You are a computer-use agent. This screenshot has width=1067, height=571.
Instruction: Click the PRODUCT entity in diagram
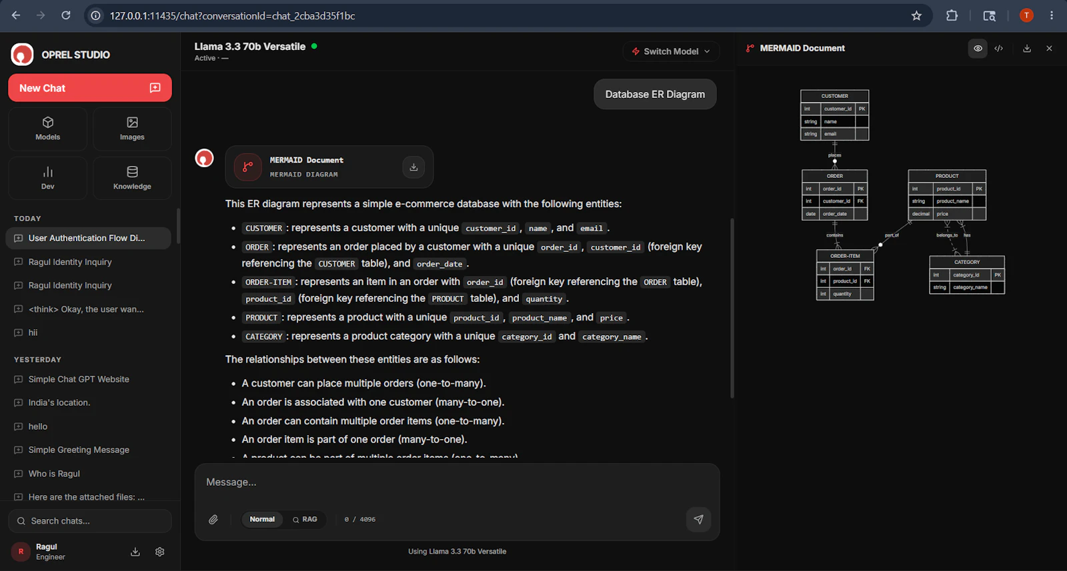(947, 195)
